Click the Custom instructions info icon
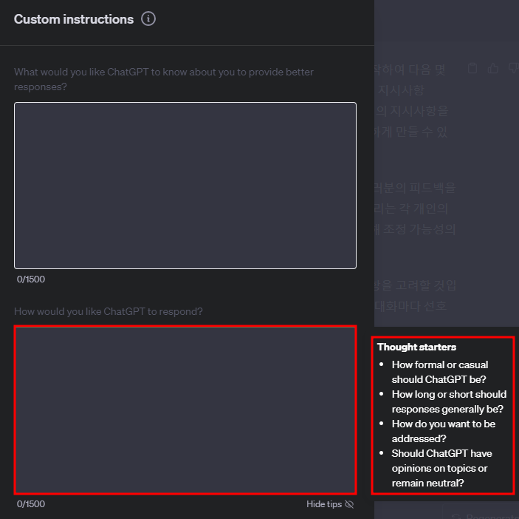 coord(148,19)
